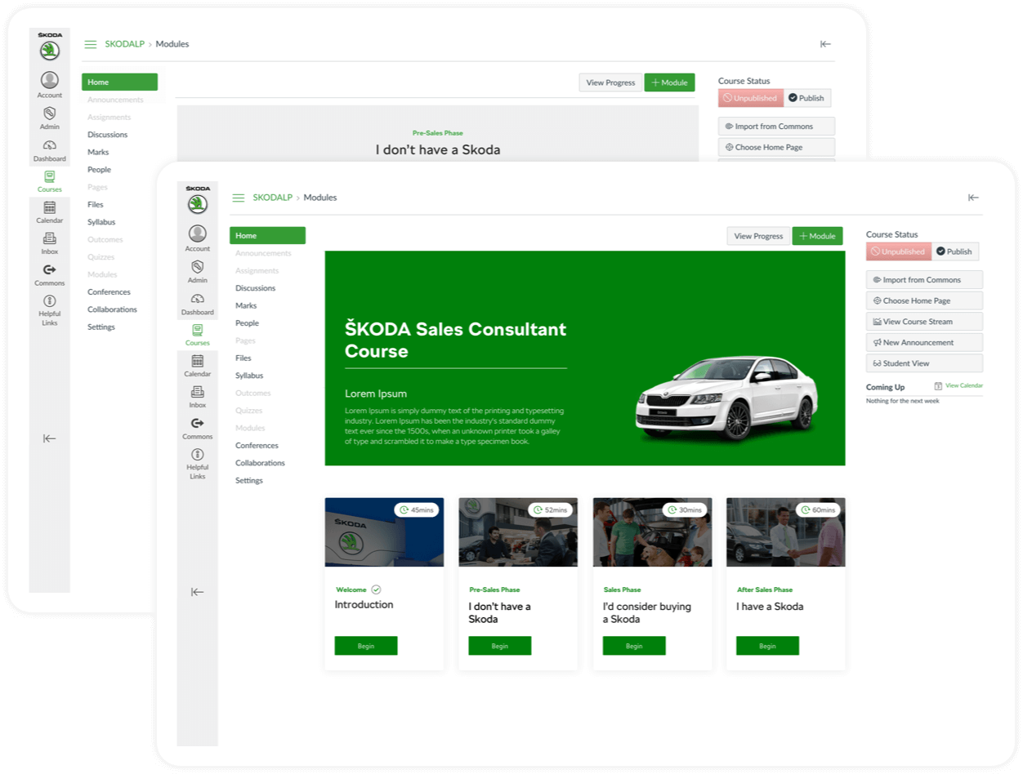Click Import from Commons in back window
This screenshot has width=1023, height=774.
[x=776, y=127]
